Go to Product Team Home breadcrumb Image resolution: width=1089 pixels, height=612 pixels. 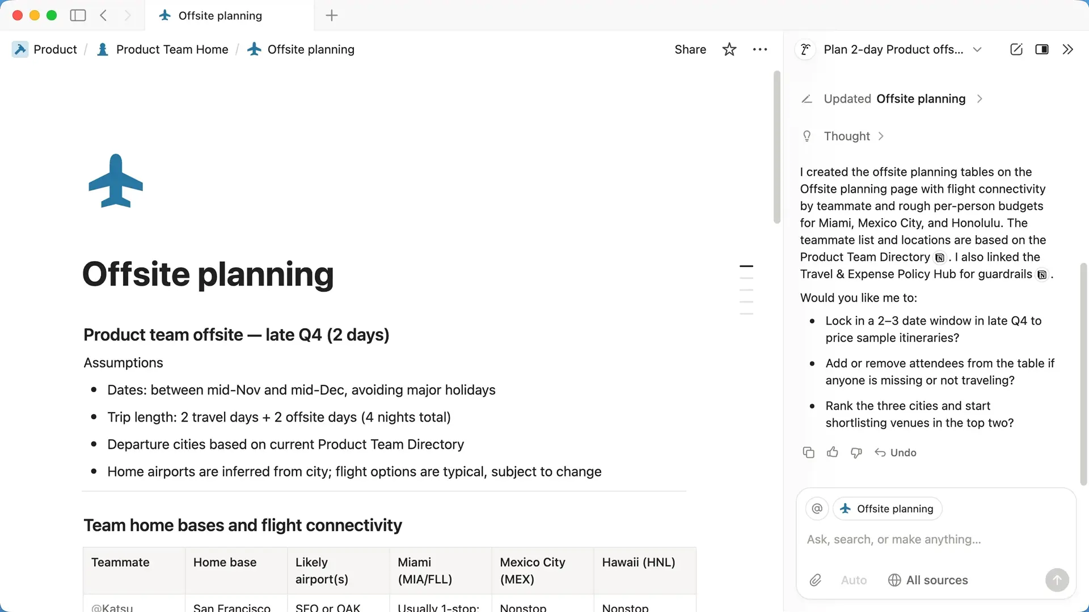point(172,49)
